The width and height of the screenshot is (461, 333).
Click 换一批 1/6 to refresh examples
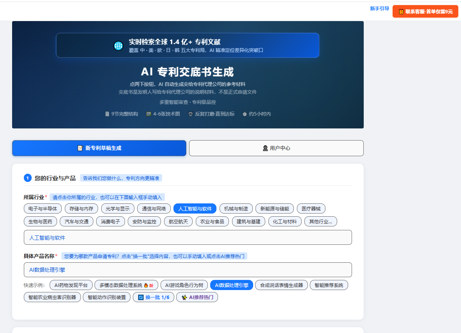154,297
